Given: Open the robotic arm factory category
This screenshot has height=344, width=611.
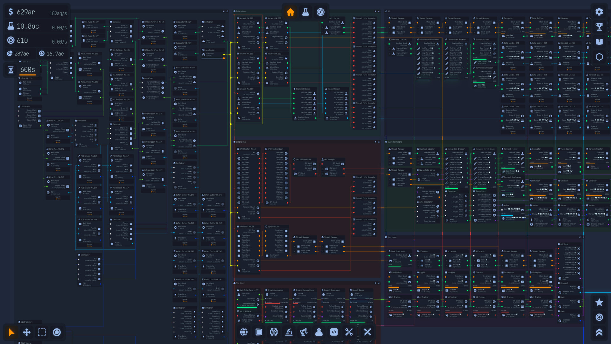Looking at the screenshot, I should point(304,332).
